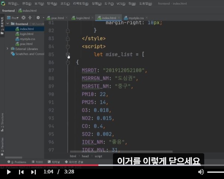Click the Scratches and Consoles icon

[13, 54]
